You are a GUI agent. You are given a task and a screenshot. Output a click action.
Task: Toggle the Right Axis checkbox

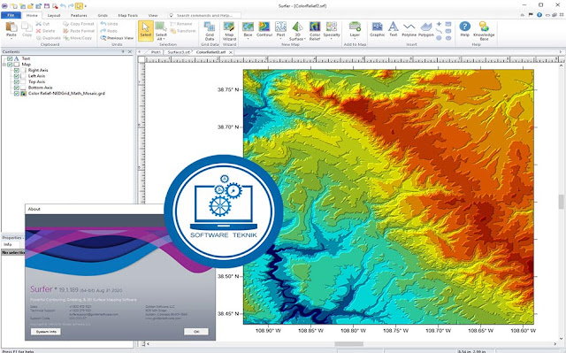tap(16, 70)
